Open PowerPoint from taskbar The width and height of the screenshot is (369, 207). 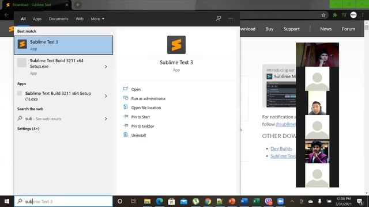(x=232, y=201)
